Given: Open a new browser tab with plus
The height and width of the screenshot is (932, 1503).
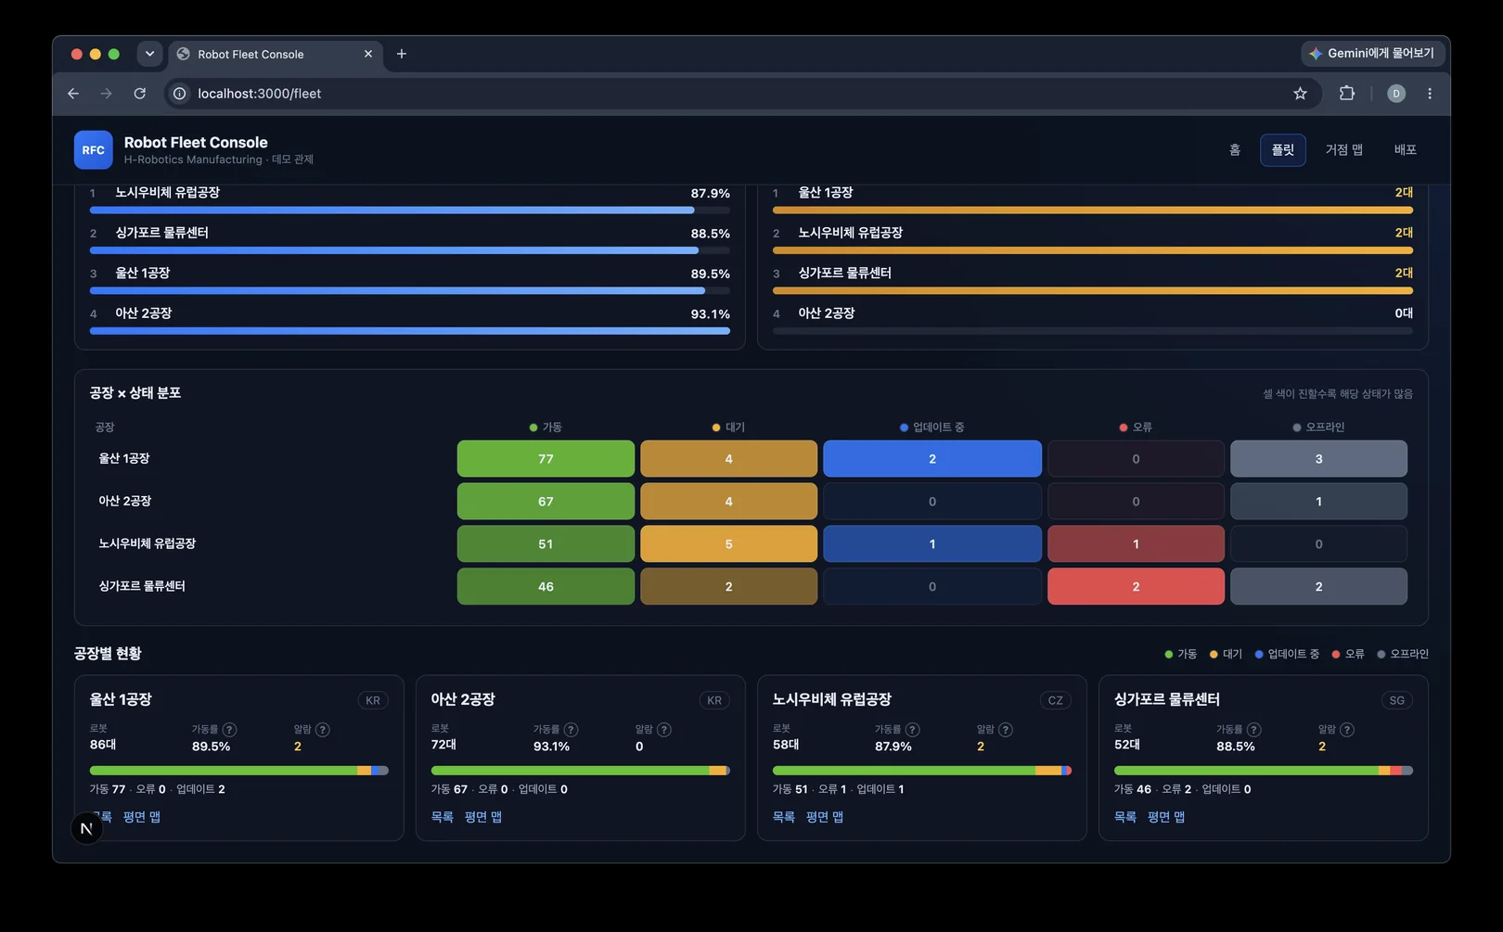Looking at the screenshot, I should tap(402, 54).
